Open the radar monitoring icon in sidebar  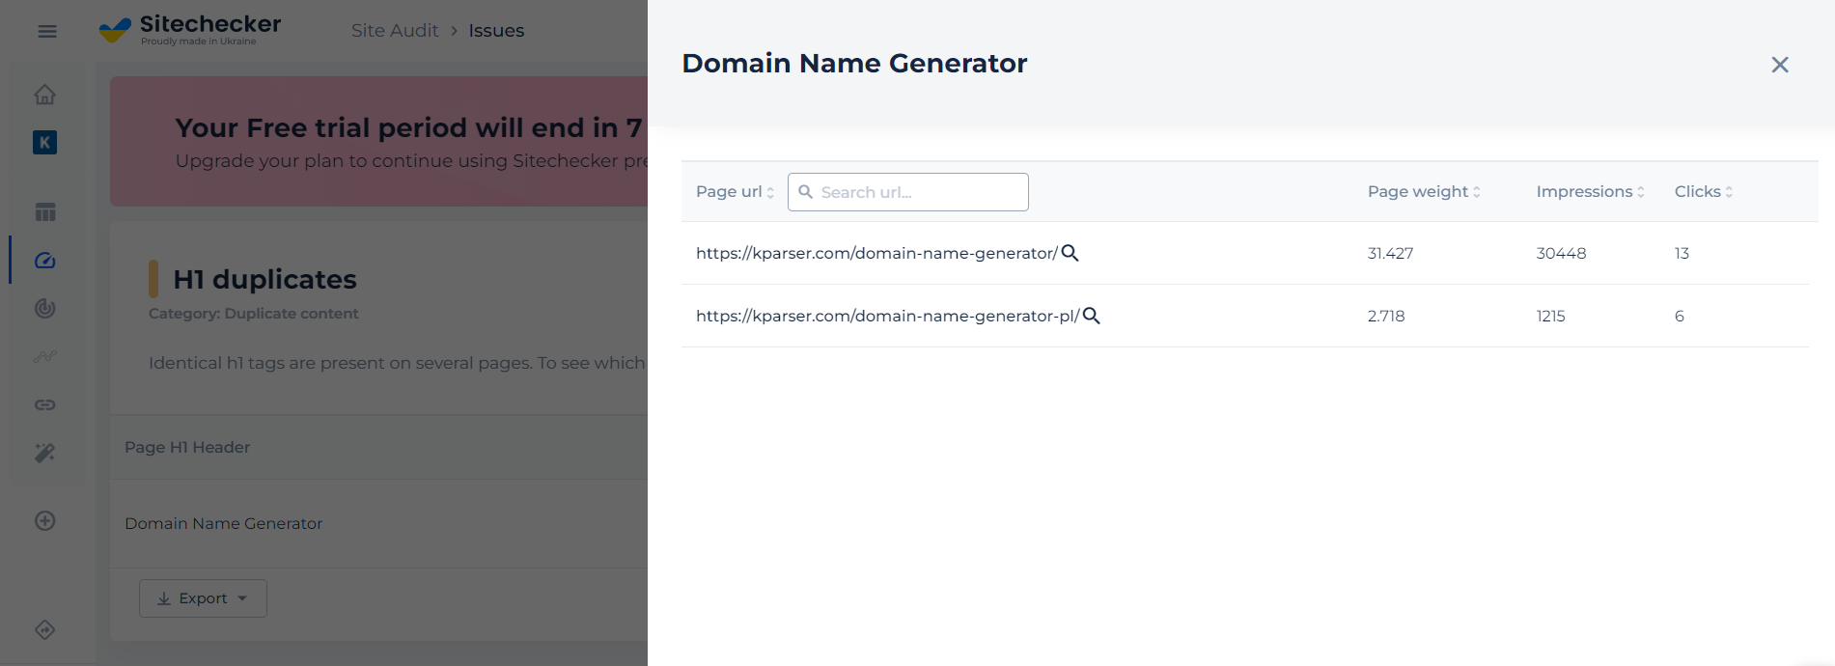point(45,308)
